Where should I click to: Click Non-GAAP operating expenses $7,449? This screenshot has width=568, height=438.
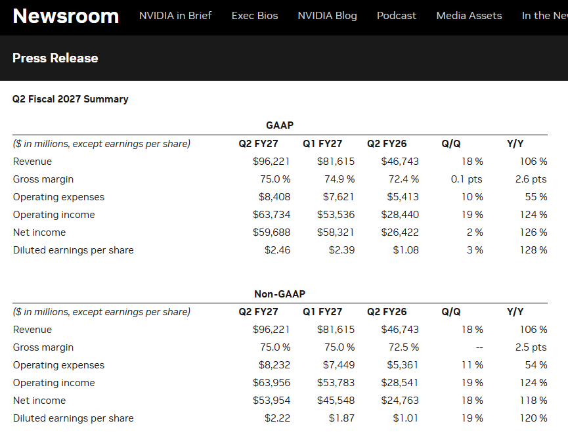click(x=339, y=365)
